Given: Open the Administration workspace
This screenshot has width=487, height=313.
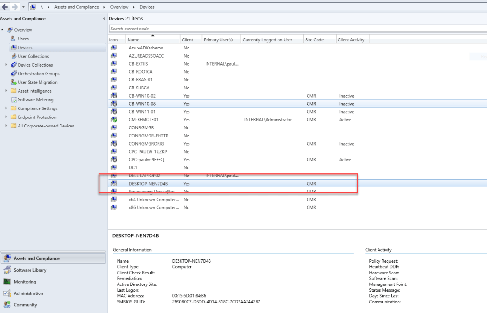Looking at the screenshot, I should click(x=28, y=293).
